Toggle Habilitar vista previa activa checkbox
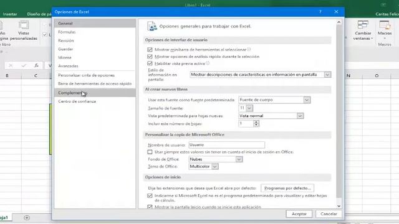399x224 pixels. [150, 63]
